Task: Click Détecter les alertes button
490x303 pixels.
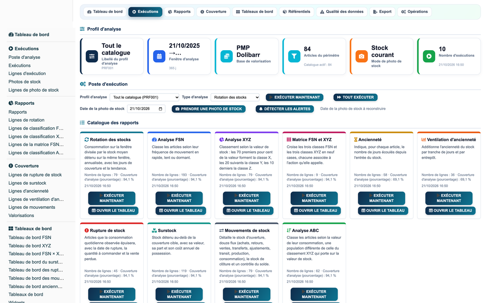Action: (285, 109)
